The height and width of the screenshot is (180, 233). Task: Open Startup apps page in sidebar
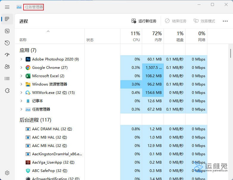7,55
